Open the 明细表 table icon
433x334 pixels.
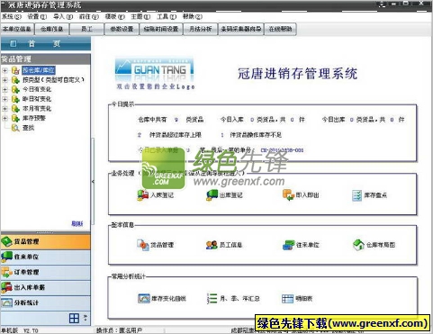(x=287, y=299)
